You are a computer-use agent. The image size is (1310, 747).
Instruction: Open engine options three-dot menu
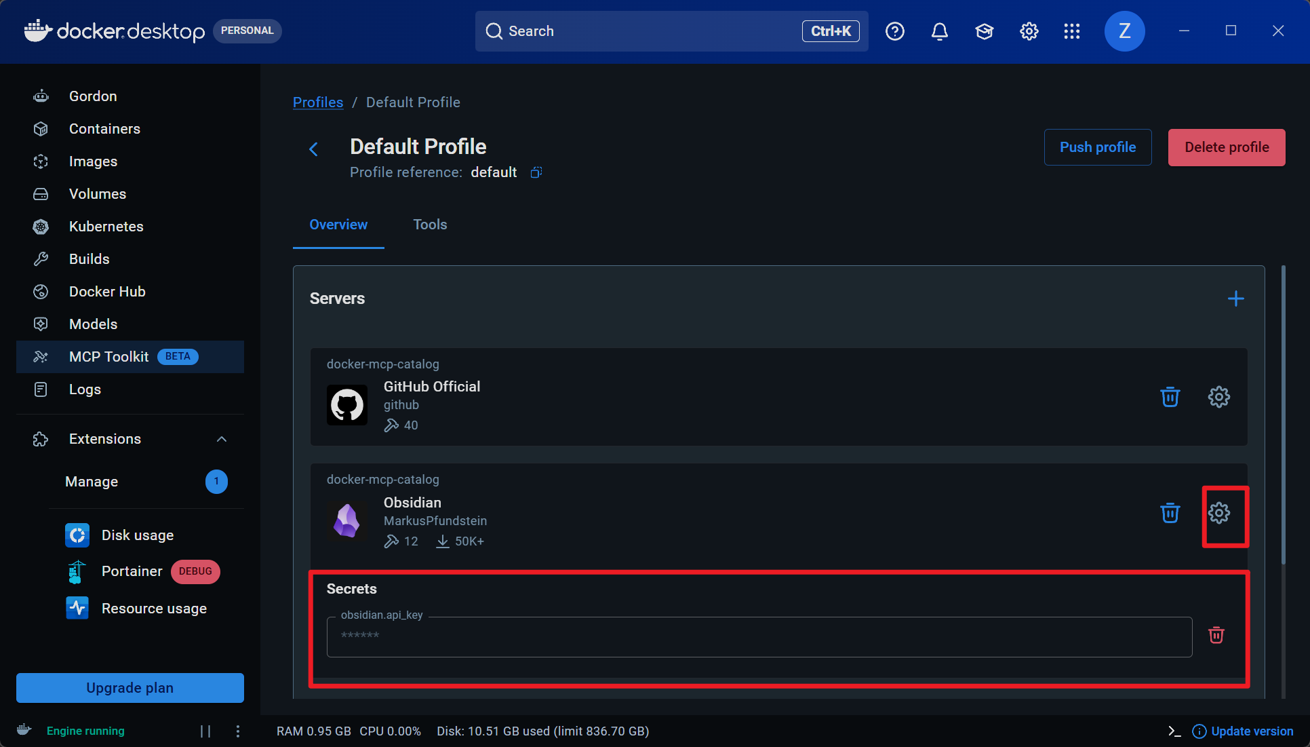click(x=238, y=731)
